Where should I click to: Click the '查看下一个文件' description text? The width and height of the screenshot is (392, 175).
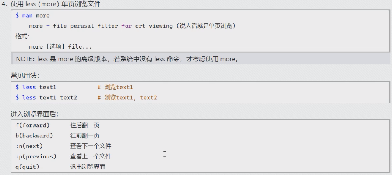coord(91,146)
